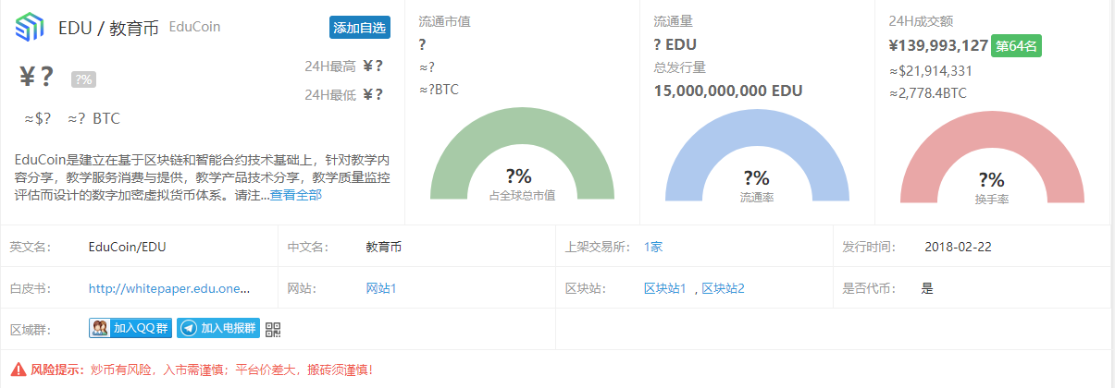Click the red risk warning triangle icon
This screenshot has width=1115, height=388.
pos(18,370)
